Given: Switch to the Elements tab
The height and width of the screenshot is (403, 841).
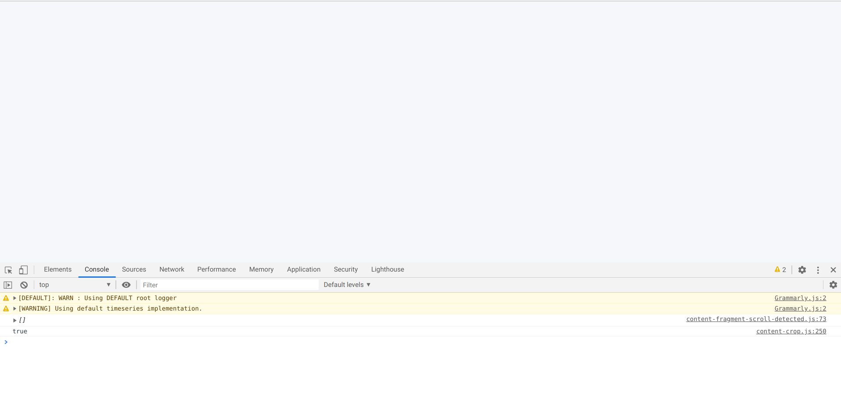Looking at the screenshot, I should coord(58,270).
